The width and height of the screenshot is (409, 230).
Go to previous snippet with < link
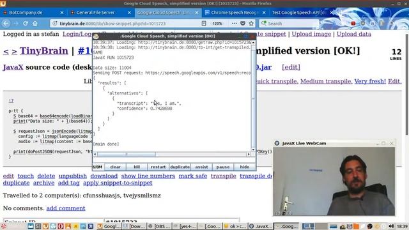[6, 51]
